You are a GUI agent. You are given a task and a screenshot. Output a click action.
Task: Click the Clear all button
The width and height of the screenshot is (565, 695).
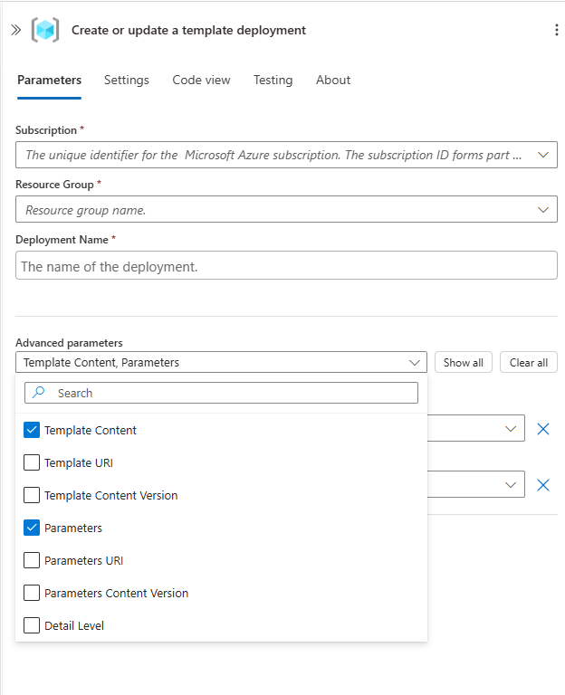point(528,362)
